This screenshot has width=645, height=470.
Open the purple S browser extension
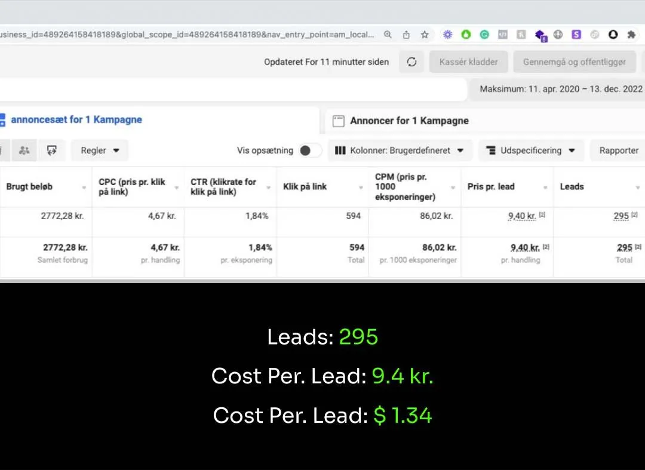[x=576, y=35]
